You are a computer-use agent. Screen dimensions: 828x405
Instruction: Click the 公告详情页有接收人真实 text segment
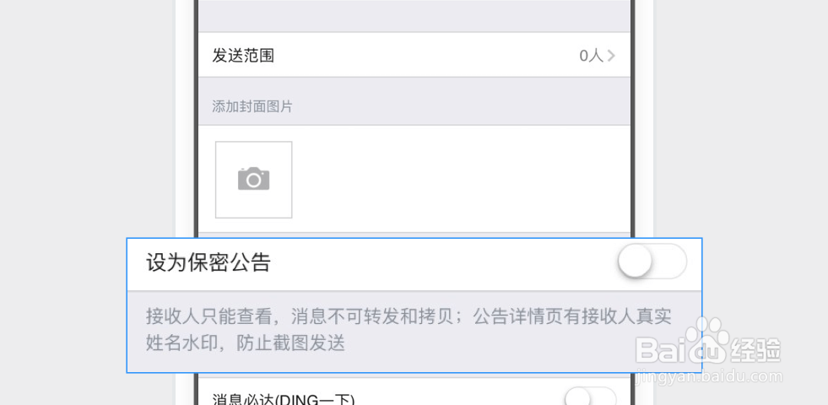pos(572,316)
